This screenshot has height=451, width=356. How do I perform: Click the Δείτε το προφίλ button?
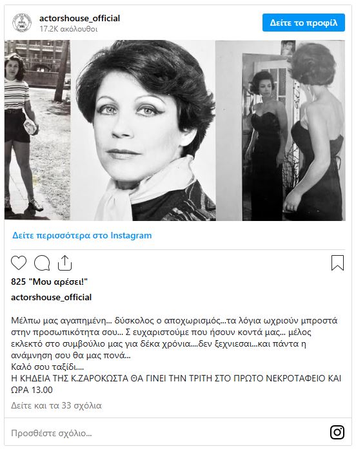304,23
